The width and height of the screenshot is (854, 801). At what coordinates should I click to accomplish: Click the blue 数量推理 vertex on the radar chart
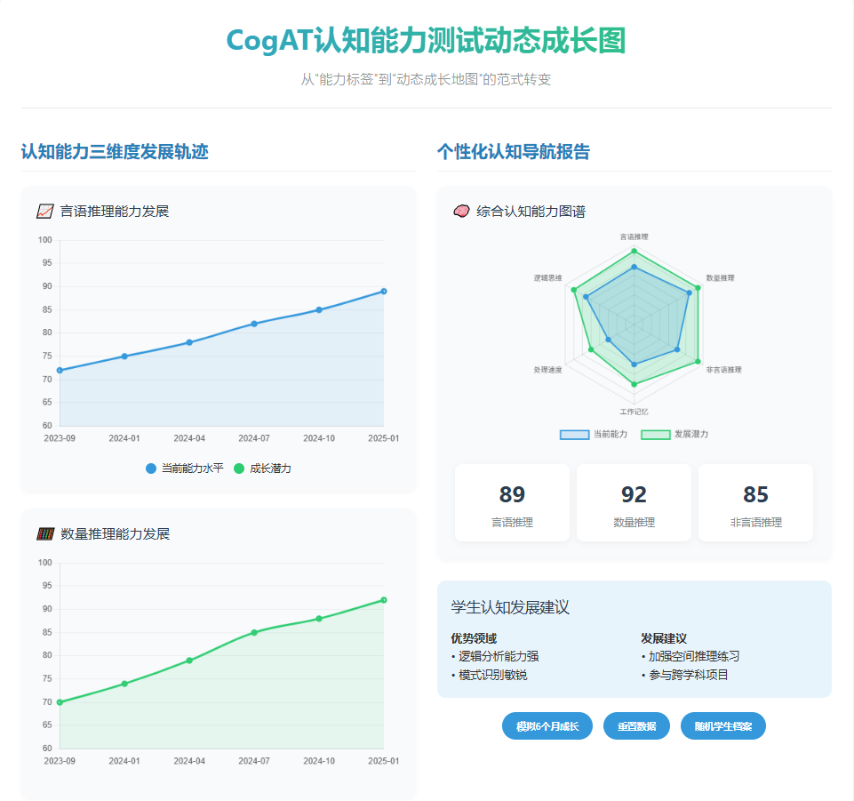[x=689, y=292]
